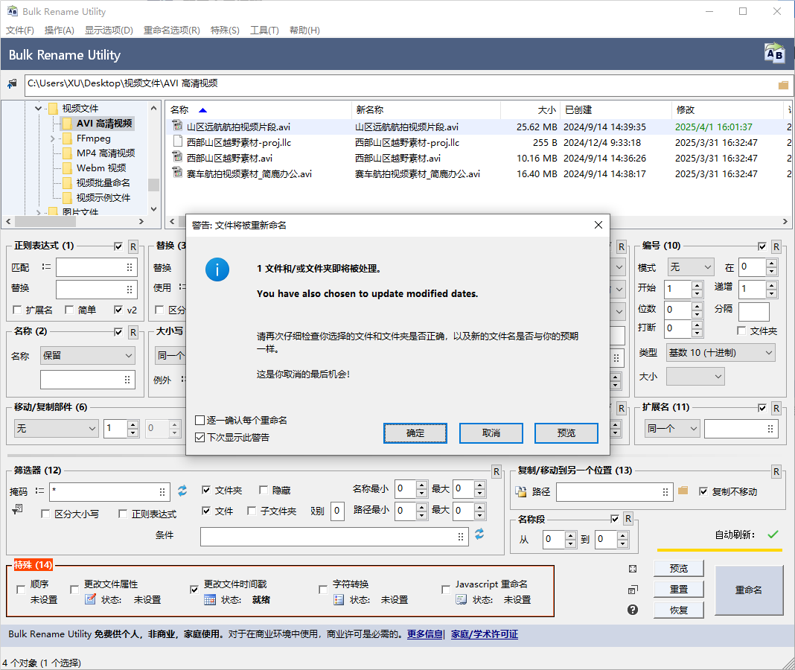Viewport: 795px width, 670px height.
Task: Click 取消 in the warning dialog
Action: tap(491, 433)
